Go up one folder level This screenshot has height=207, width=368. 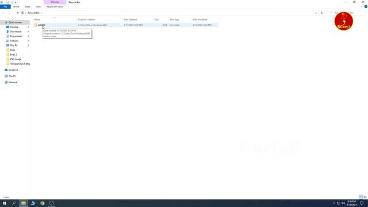[18, 13]
